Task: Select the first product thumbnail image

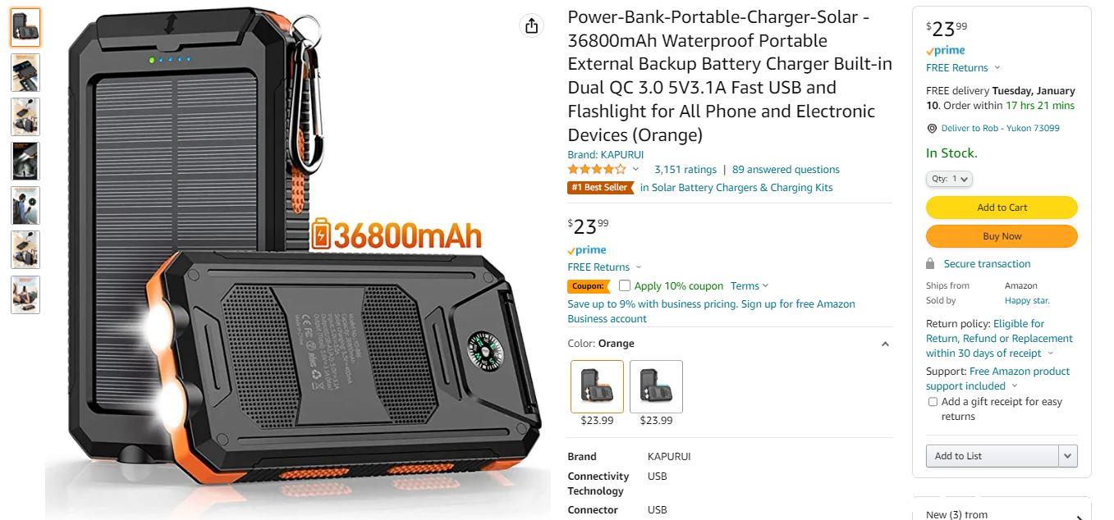Action: click(25, 27)
